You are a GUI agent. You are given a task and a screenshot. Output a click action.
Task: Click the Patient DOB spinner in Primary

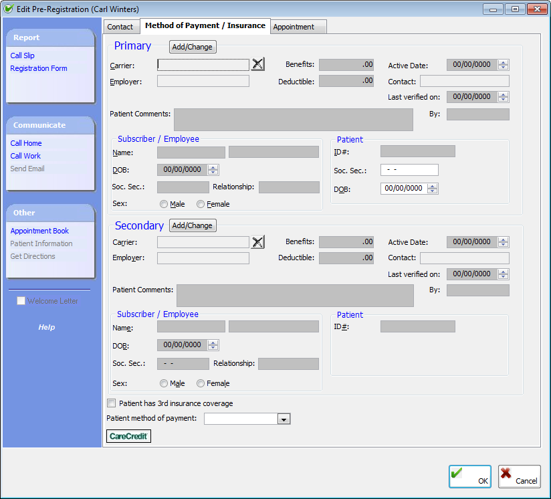432,189
